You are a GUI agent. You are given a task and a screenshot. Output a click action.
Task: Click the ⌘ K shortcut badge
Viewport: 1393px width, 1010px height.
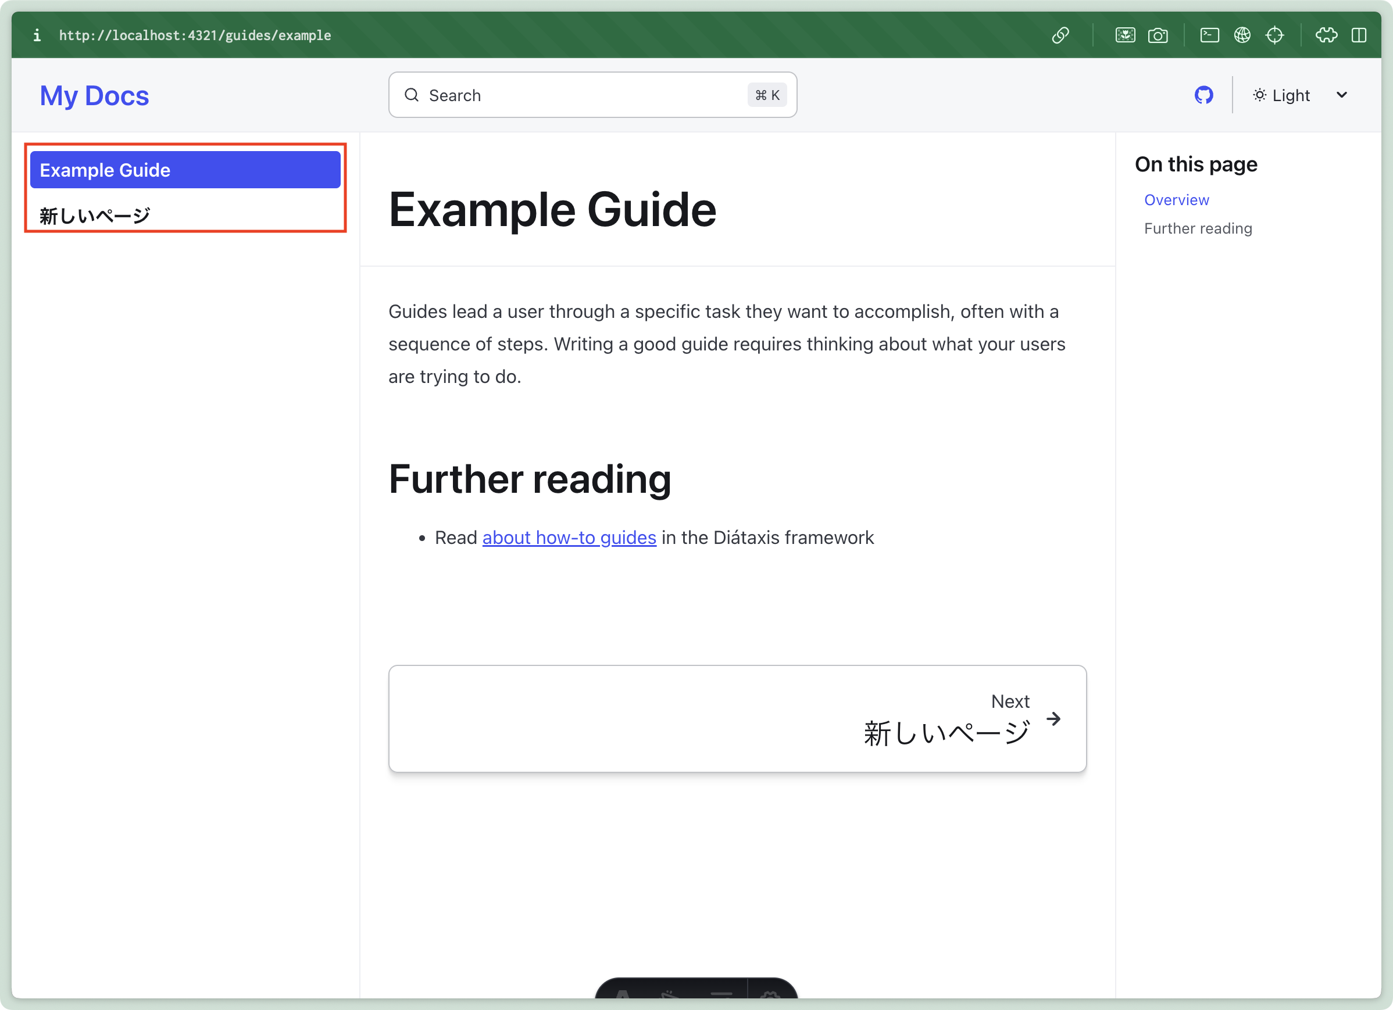coord(767,95)
